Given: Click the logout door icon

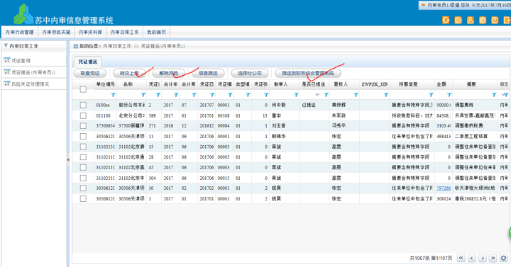Looking at the screenshot, I should [507, 20].
